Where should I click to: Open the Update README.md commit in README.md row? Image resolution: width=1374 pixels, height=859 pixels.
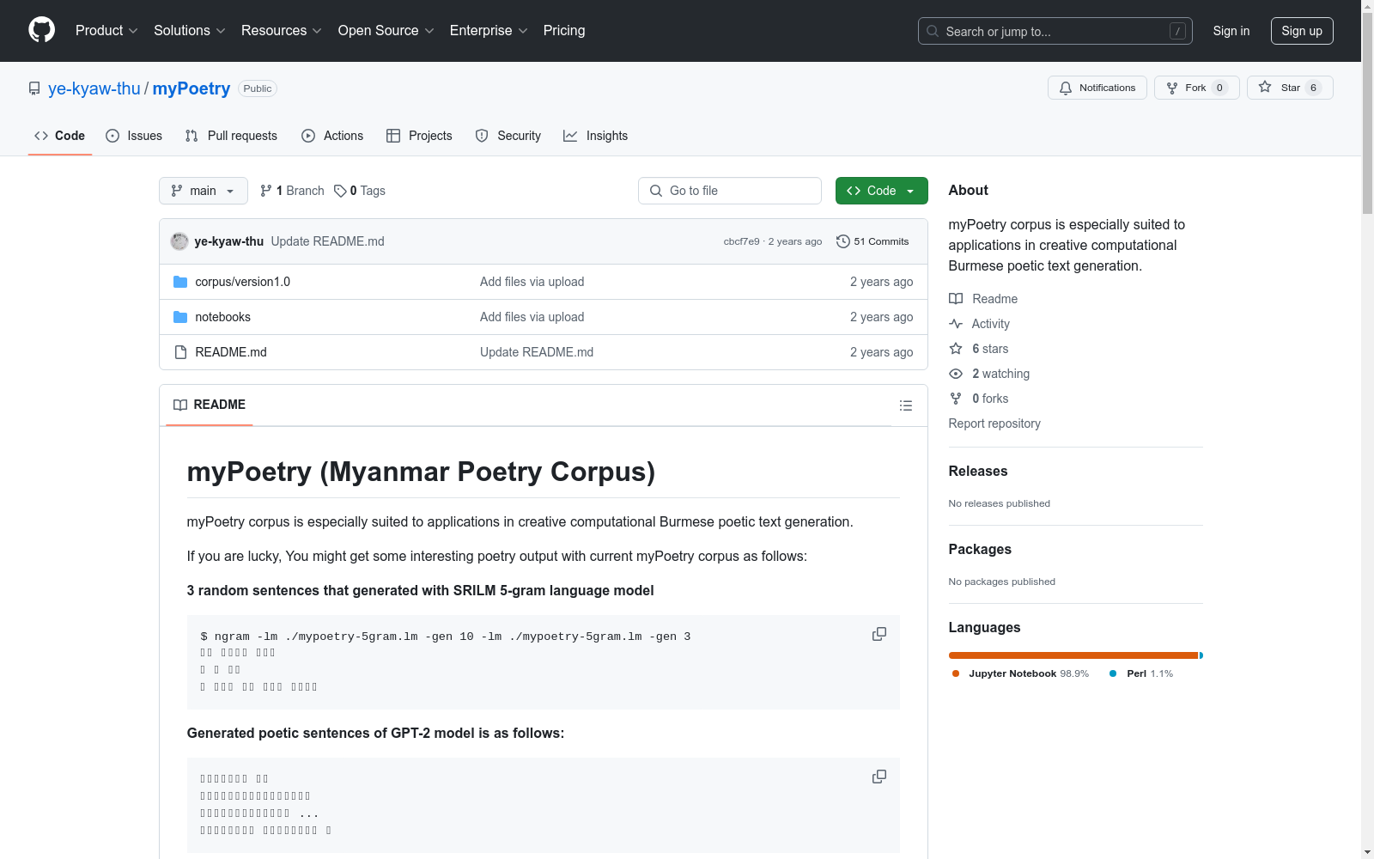[537, 352]
